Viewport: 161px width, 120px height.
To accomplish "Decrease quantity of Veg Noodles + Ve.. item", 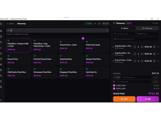I will coord(135,54).
